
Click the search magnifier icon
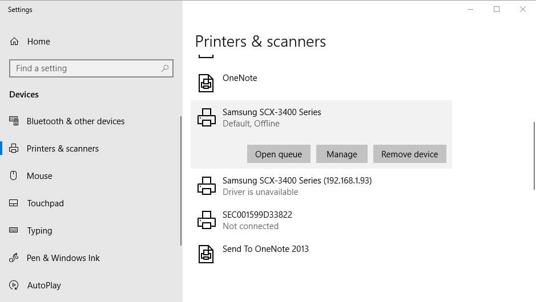[x=165, y=68]
